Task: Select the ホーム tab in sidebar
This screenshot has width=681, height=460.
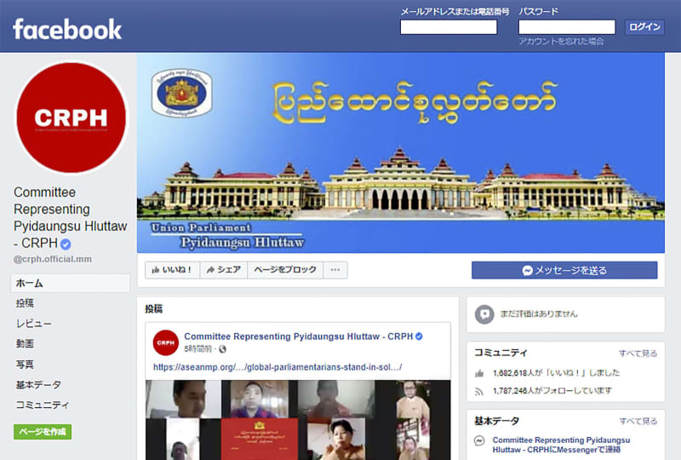Action: point(70,283)
